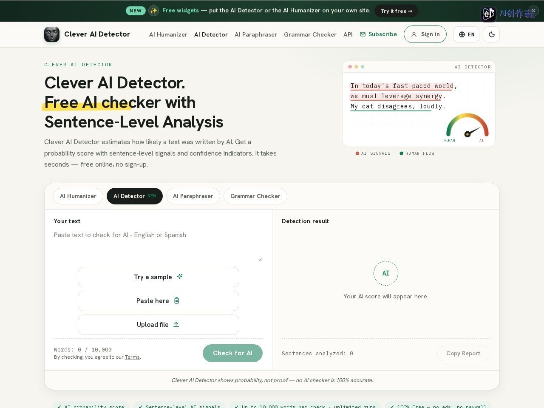Switch to the AI Humanizer tool tab
The height and width of the screenshot is (408, 544).
[x=78, y=196]
